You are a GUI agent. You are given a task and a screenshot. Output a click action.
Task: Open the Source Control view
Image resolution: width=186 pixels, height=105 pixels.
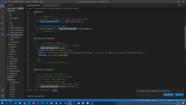[3, 17]
